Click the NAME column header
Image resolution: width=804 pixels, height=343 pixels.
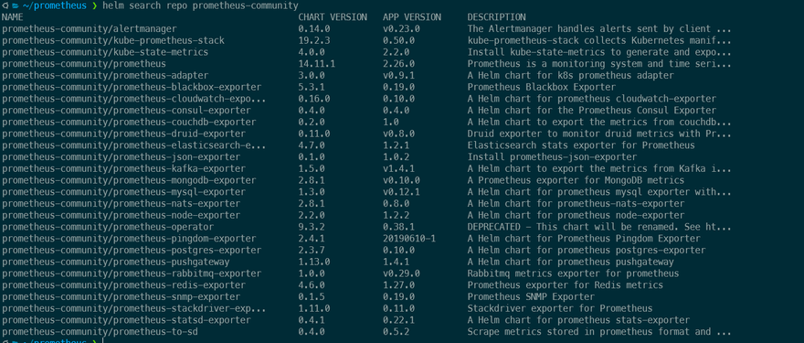coord(12,17)
